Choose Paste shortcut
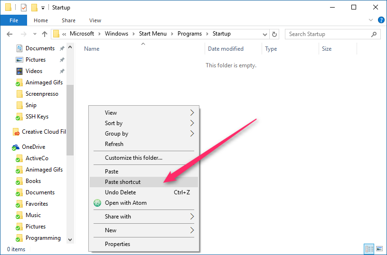This screenshot has height=255, width=387. [144, 182]
